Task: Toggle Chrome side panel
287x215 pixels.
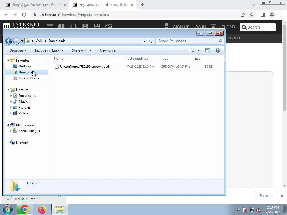Action: (263, 15)
